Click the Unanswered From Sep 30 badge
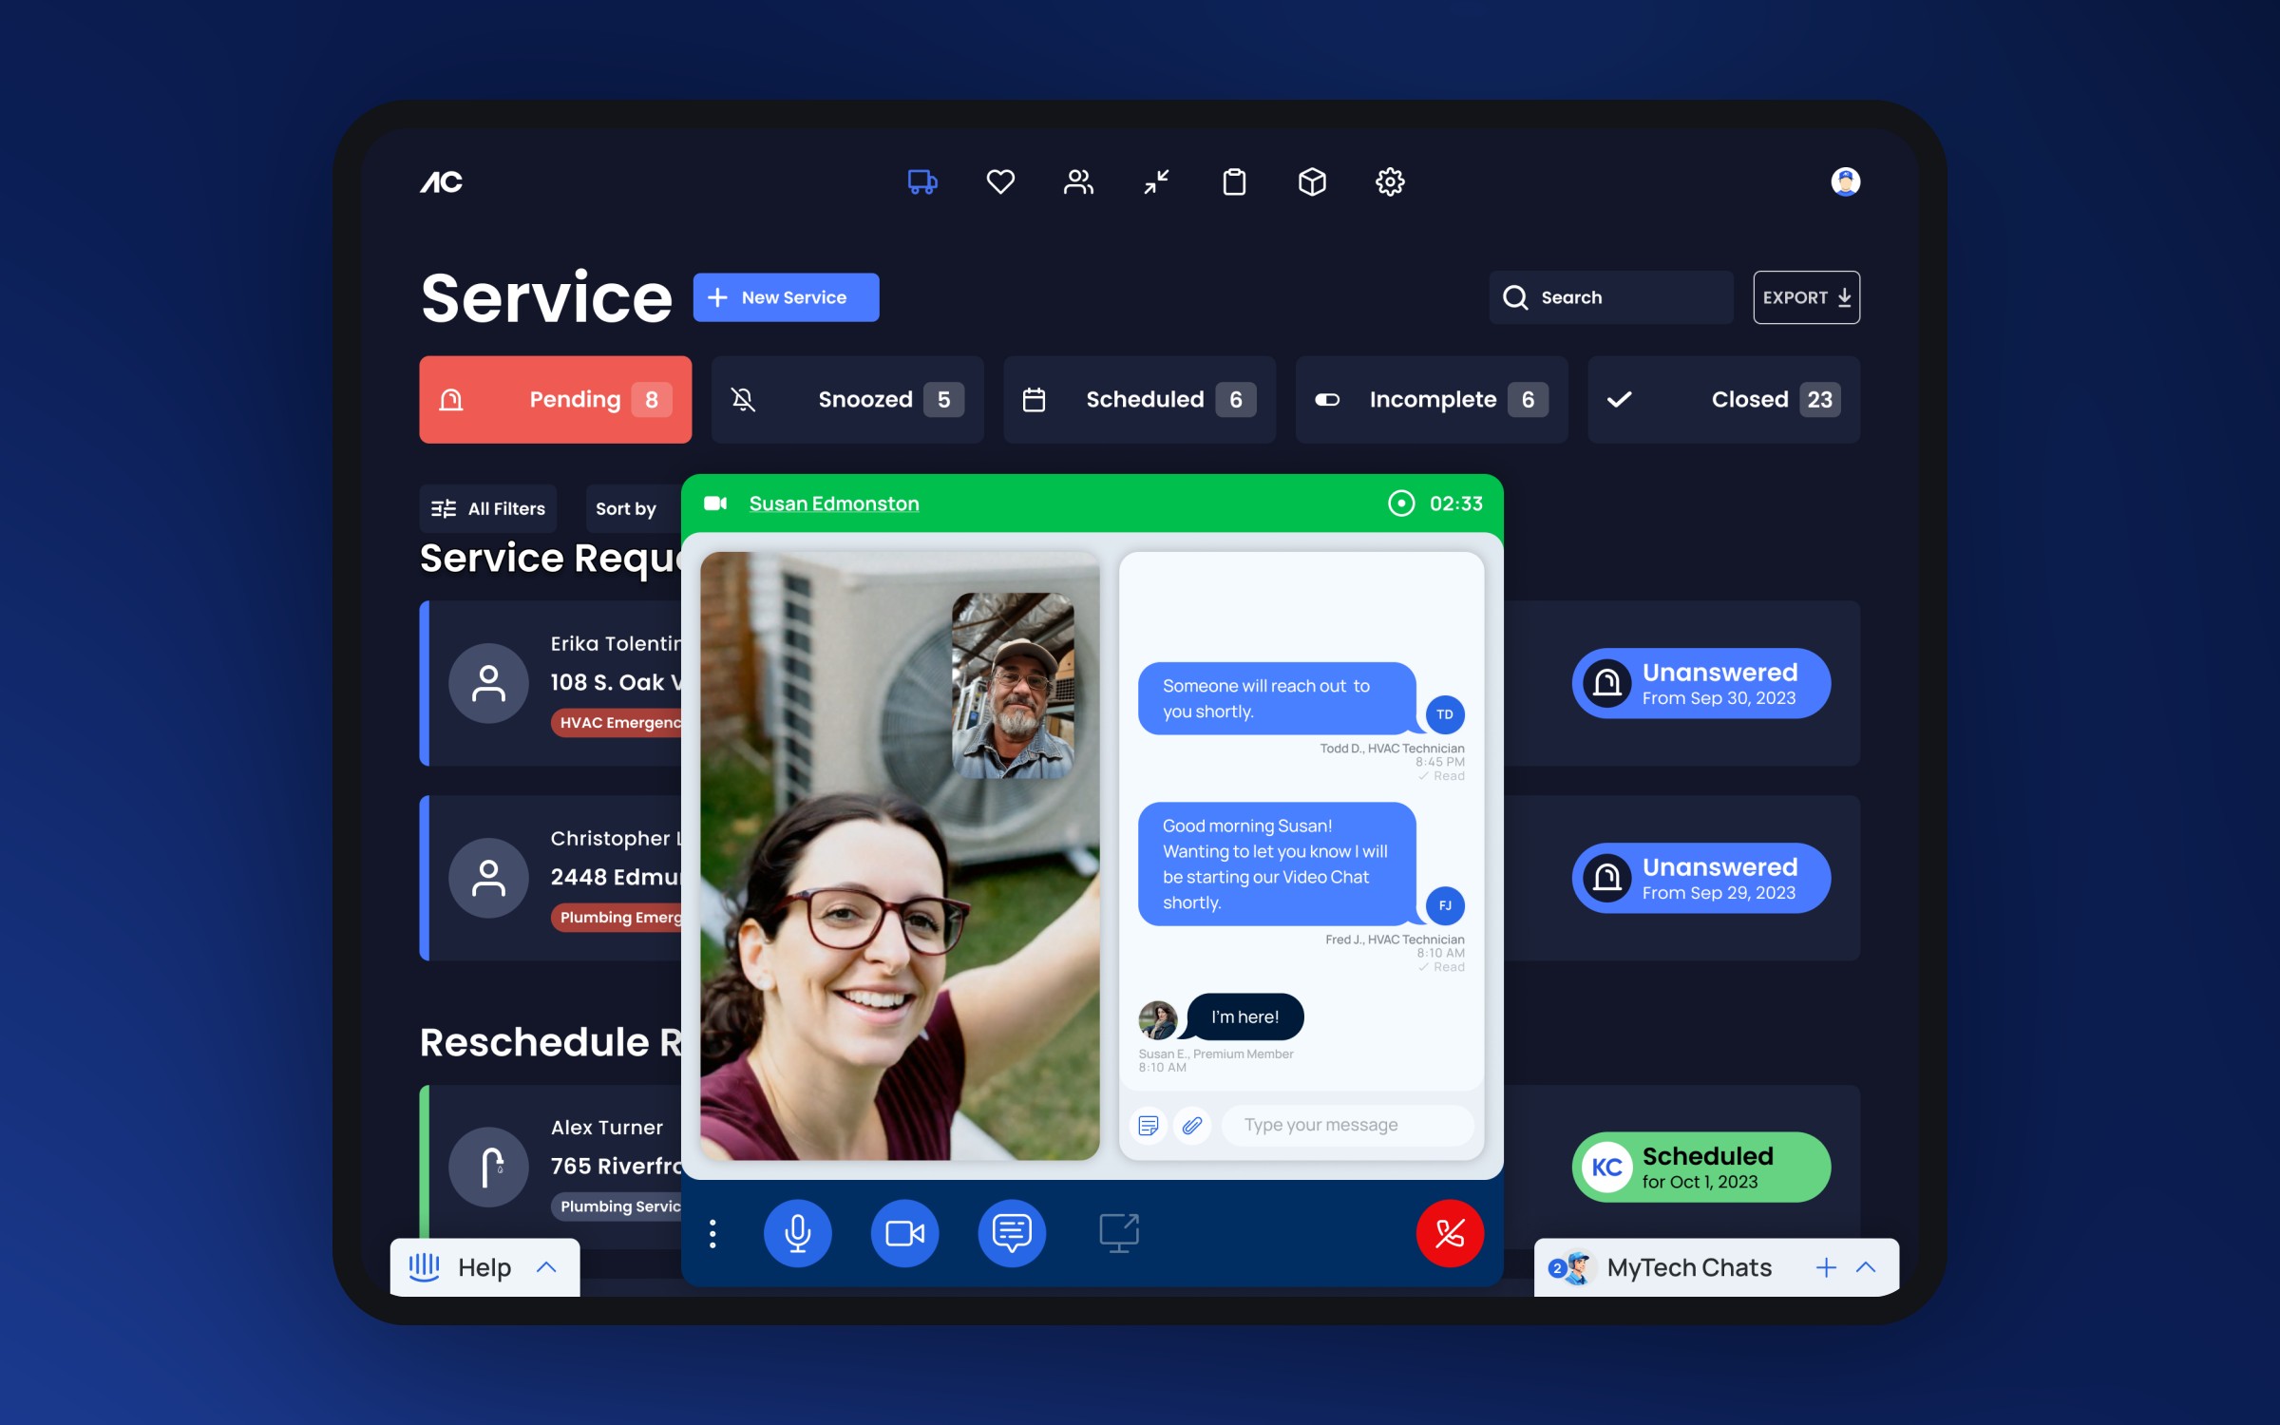Viewport: 2280px width, 1425px height. pyautogui.click(x=1700, y=684)
